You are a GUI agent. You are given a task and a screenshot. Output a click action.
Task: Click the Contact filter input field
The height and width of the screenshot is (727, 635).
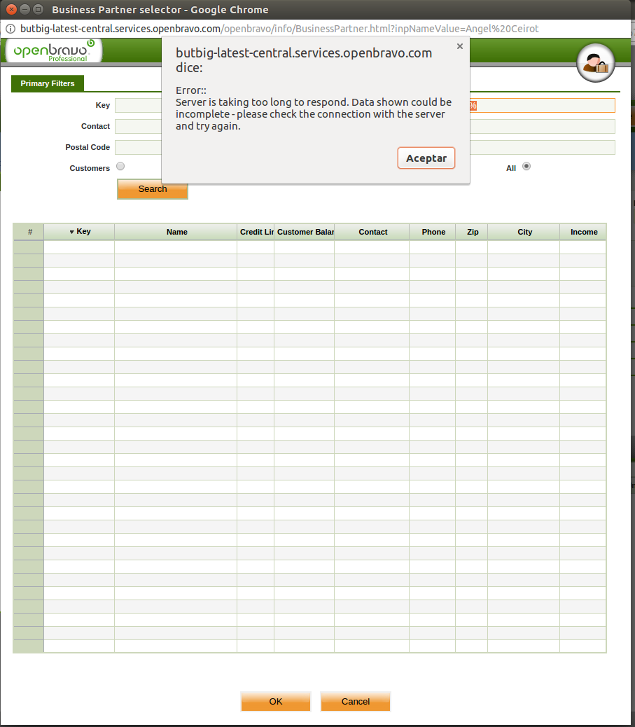coord(138,126)
